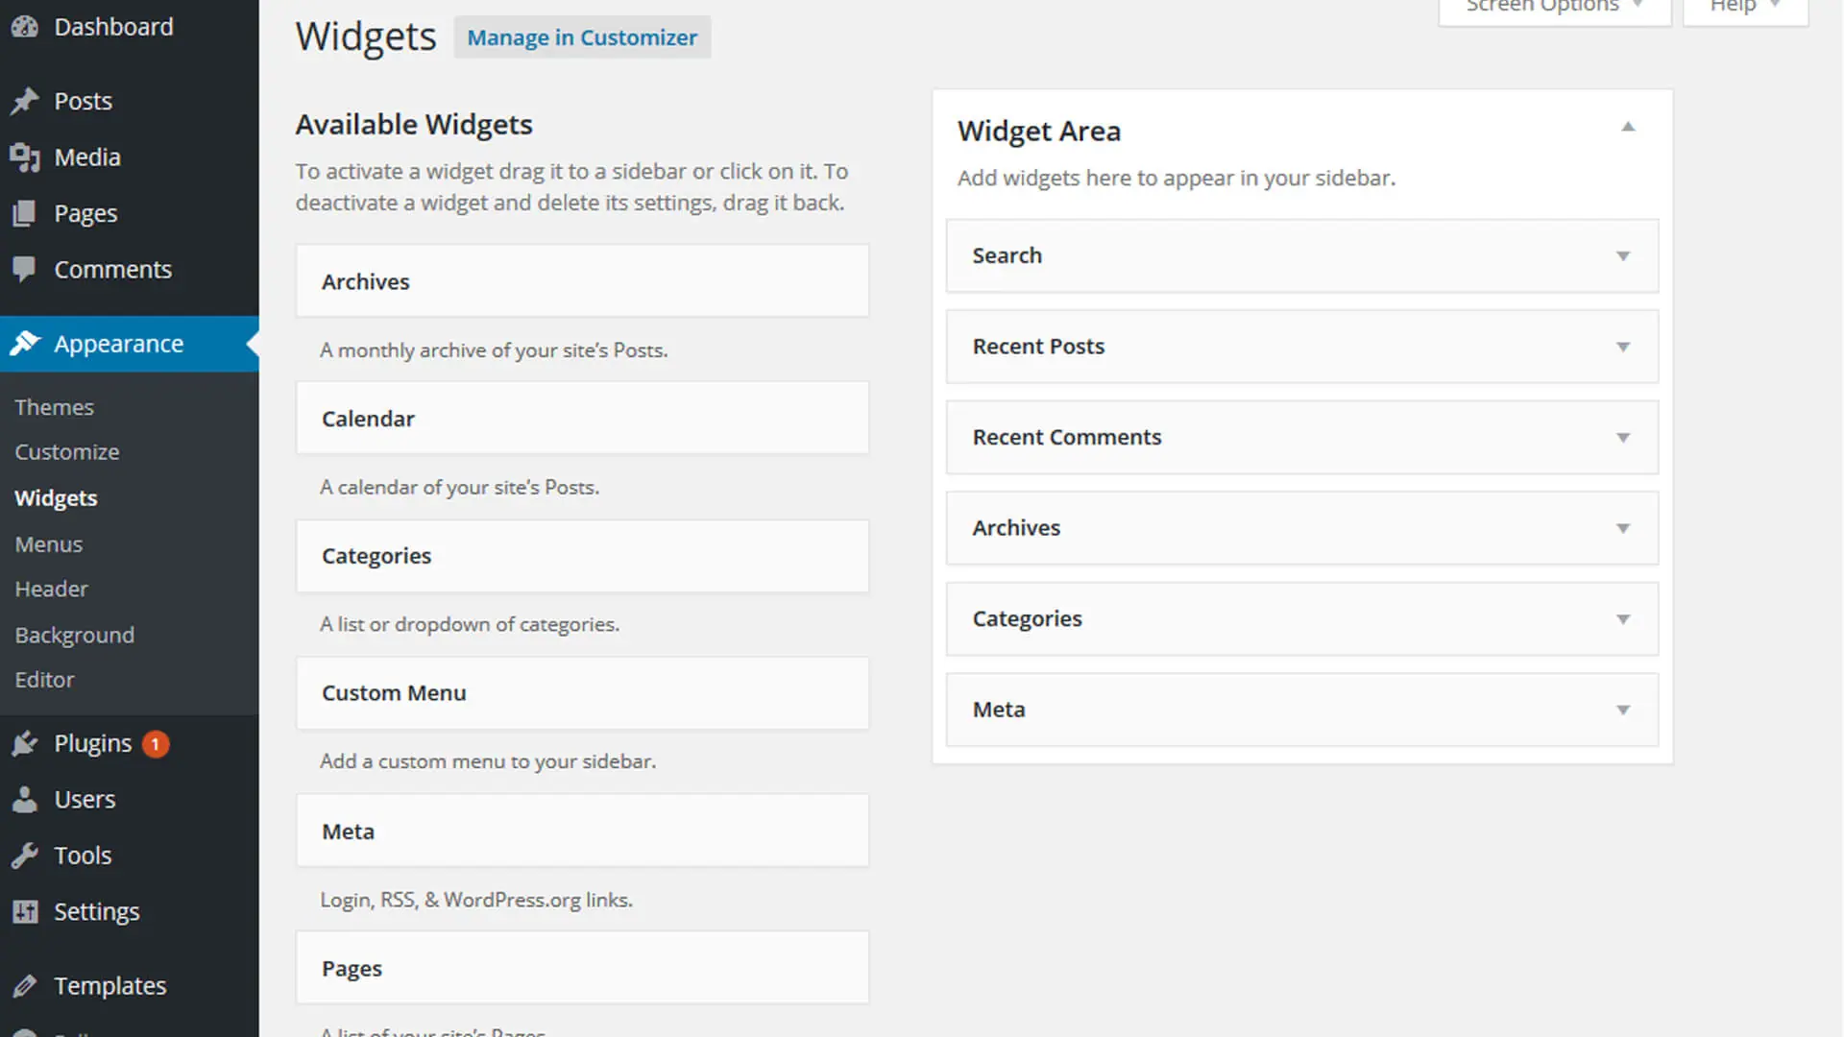
Task: Expand the Search widget arrow
Action: [1623, 256]
